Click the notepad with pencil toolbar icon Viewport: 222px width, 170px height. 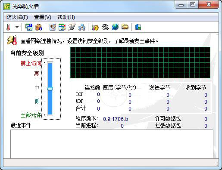[53, 27]
